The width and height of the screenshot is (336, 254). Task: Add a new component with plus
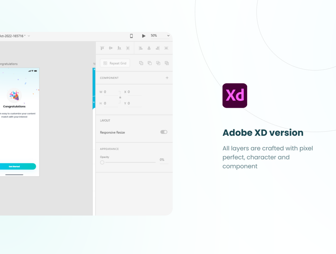(x=167, y=78)
